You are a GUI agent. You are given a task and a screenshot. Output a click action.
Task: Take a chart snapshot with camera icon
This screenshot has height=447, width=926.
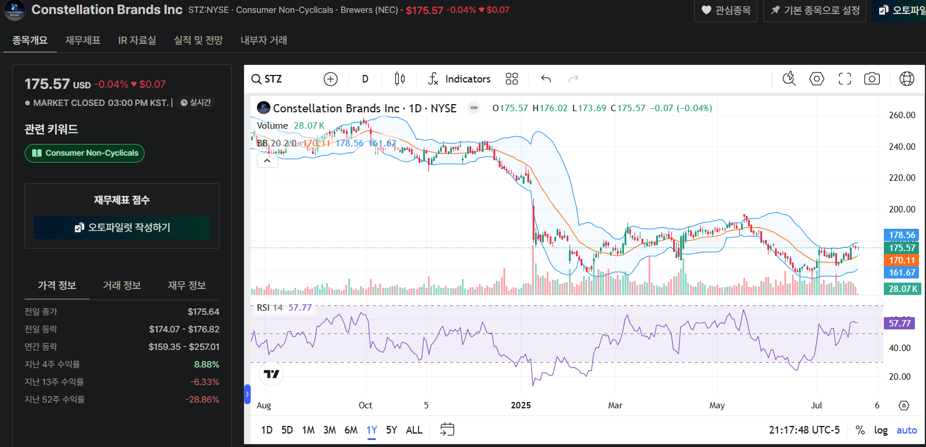872,79
